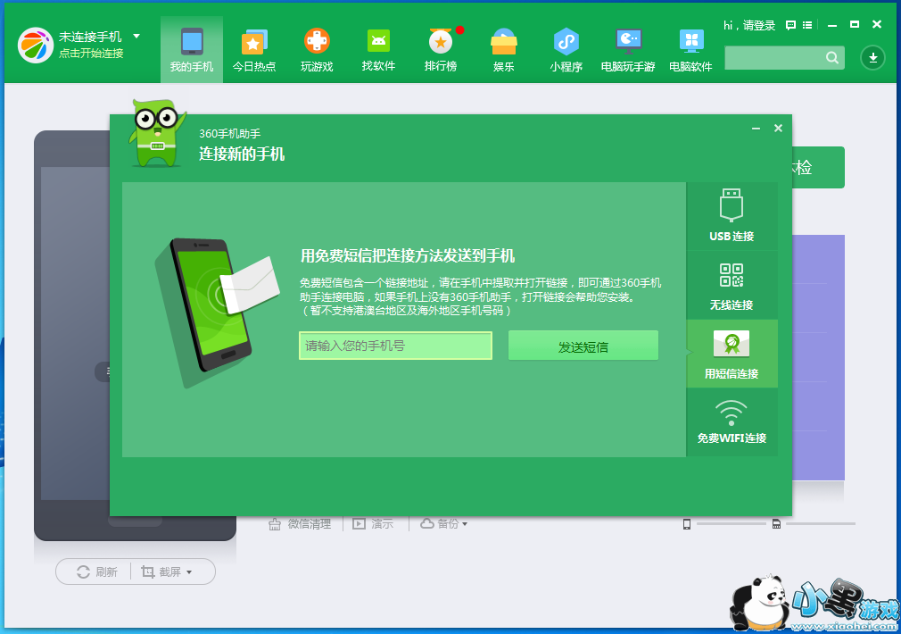Click 点击开始连接 link
Screen dimensions: 901x634
click(x=91, y=54)
